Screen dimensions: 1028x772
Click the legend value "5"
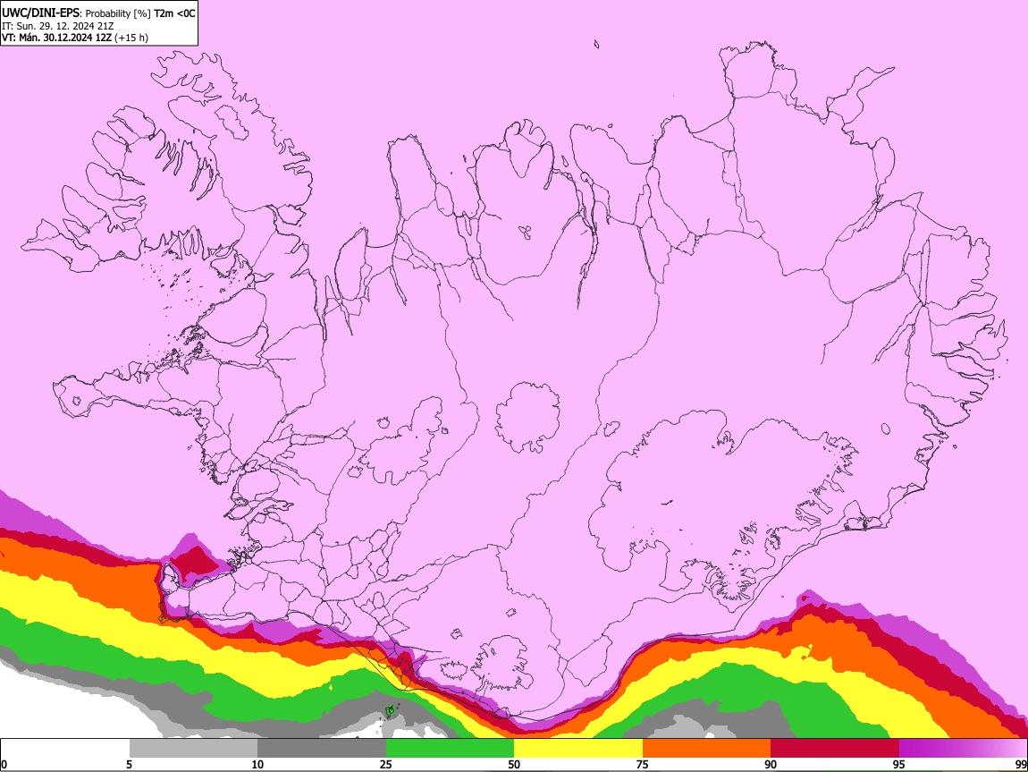pyautogui.click(x=130, y=765)
